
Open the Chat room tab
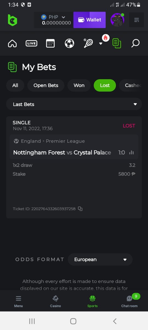click(x=129, y=301)
